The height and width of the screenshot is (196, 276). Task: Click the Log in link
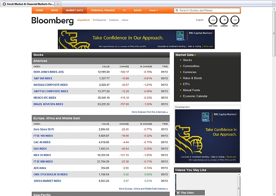[x=200, y=20]
